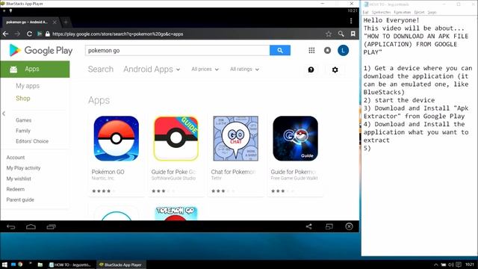Open Games category in sidebar

point(23,120)
